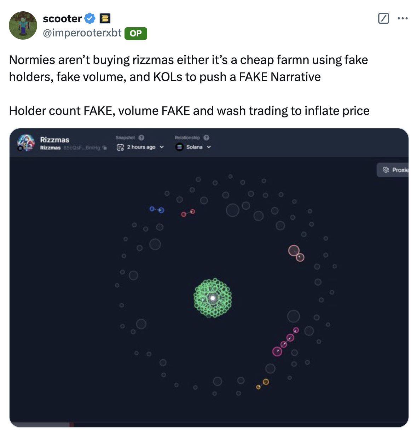The width and height of the screenshot is (411, 430).
Task: Click the orange linked bubble pair
Action: 262,384
